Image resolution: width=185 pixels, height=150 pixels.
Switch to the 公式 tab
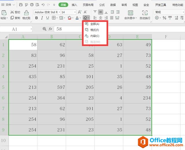[x=102, y=5]
